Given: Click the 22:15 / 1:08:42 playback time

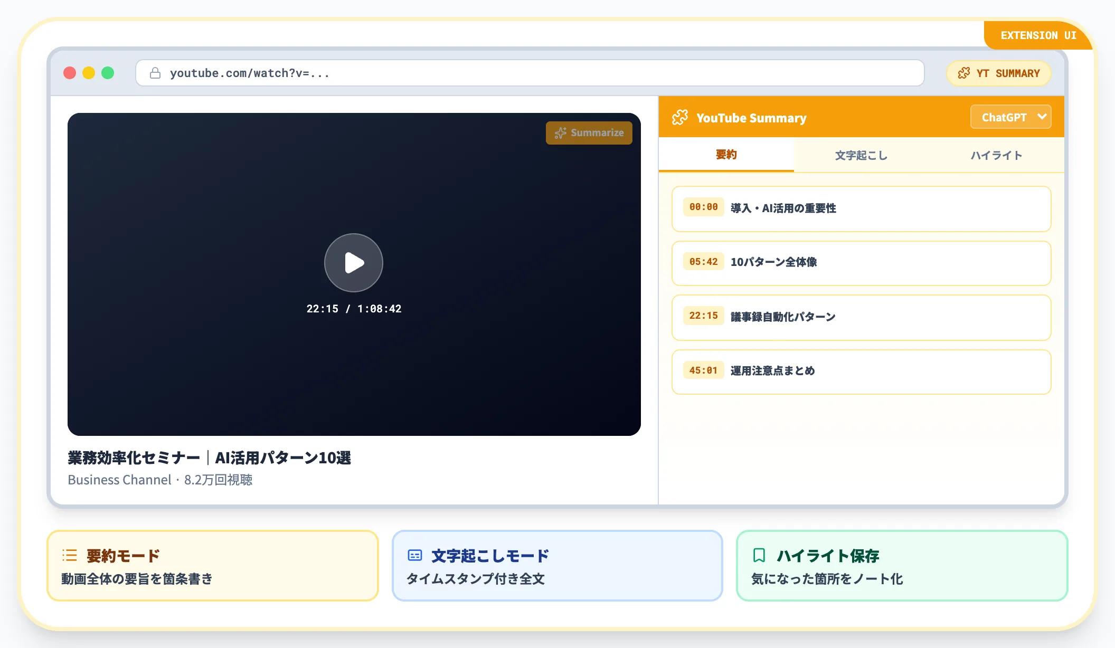Looking at the screenshot, I should coord(354,309).
